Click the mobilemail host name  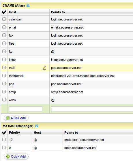[16, 76]
